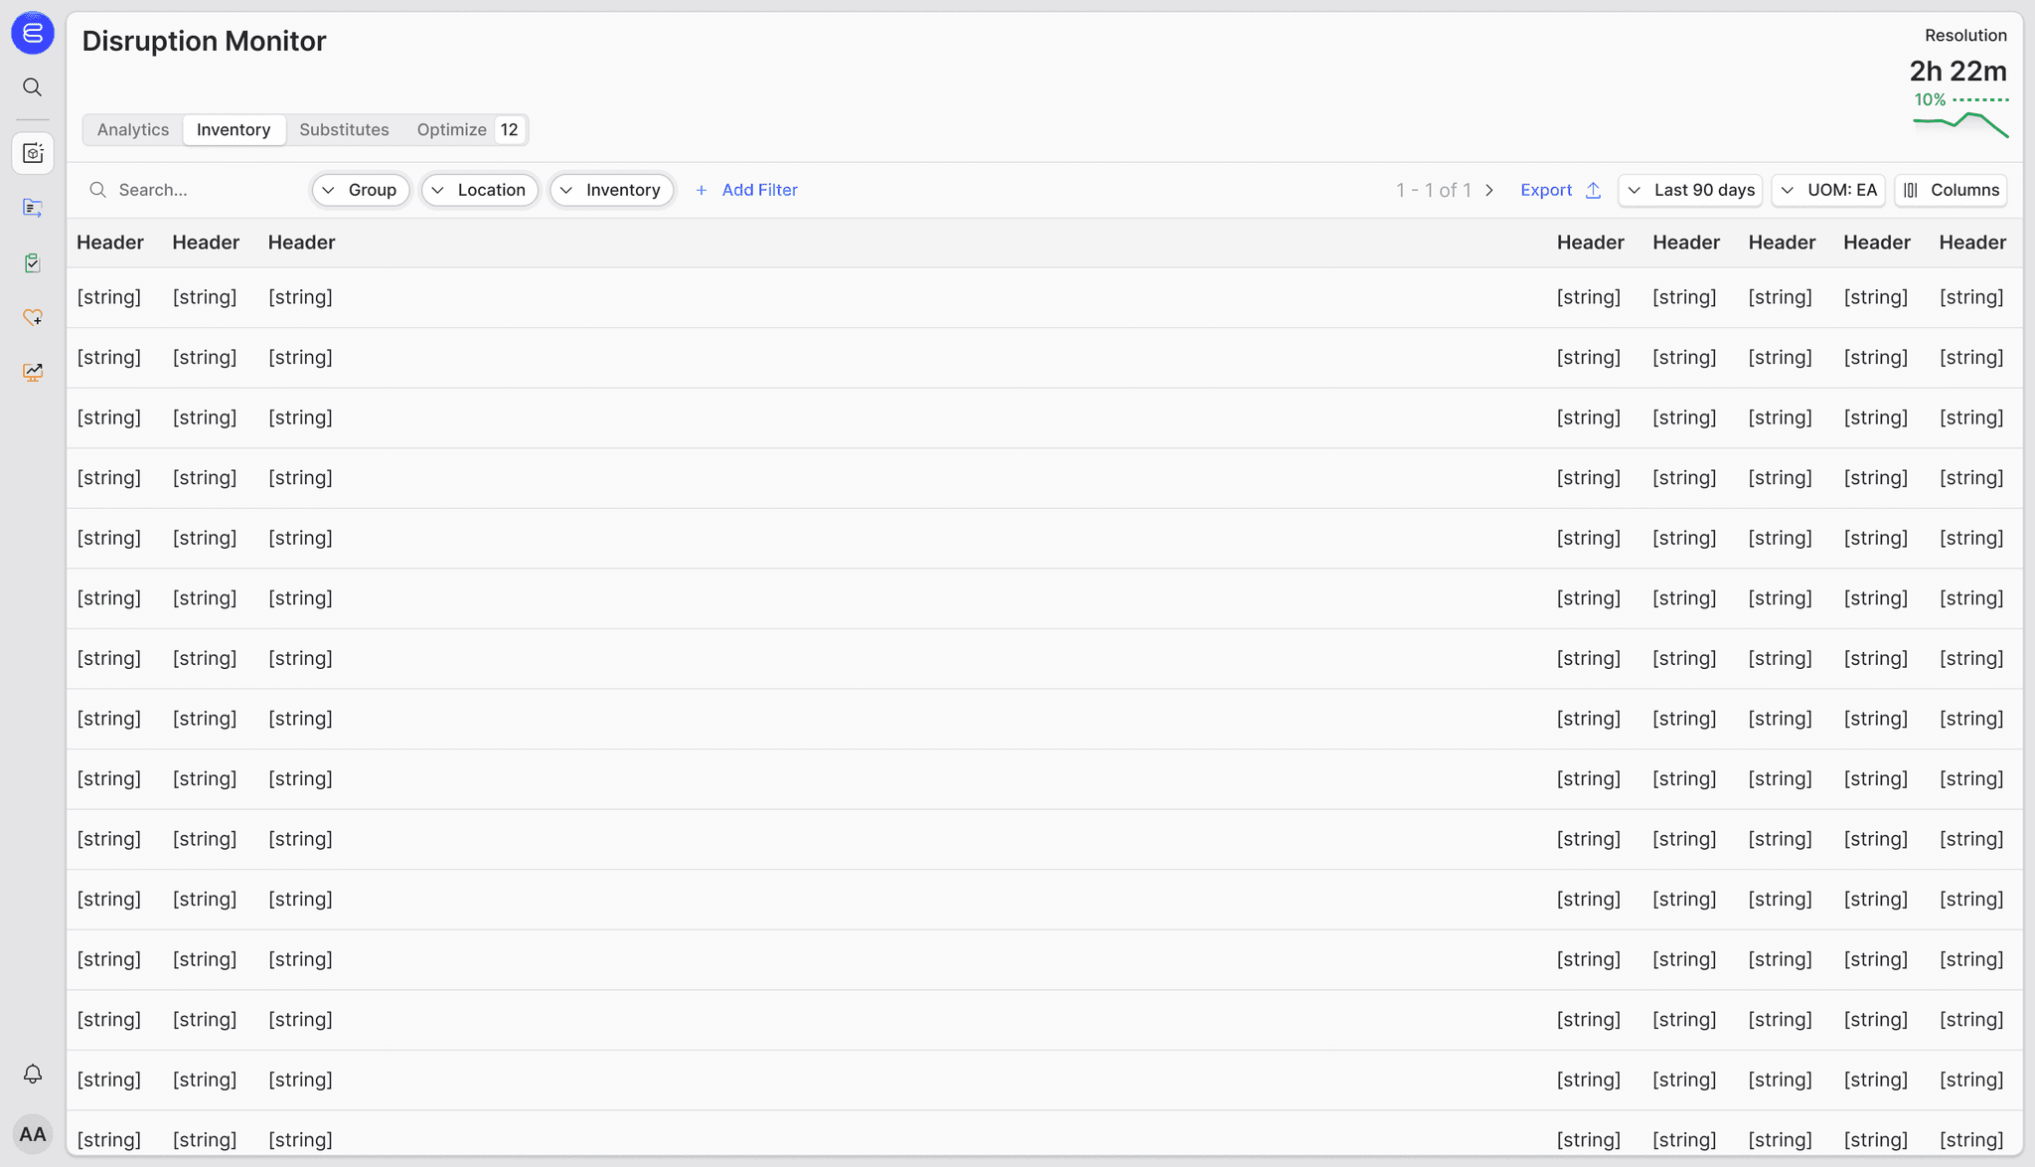Open the blue list icon in sidebar
The image size is (2035, 1167).
point(33,208)
